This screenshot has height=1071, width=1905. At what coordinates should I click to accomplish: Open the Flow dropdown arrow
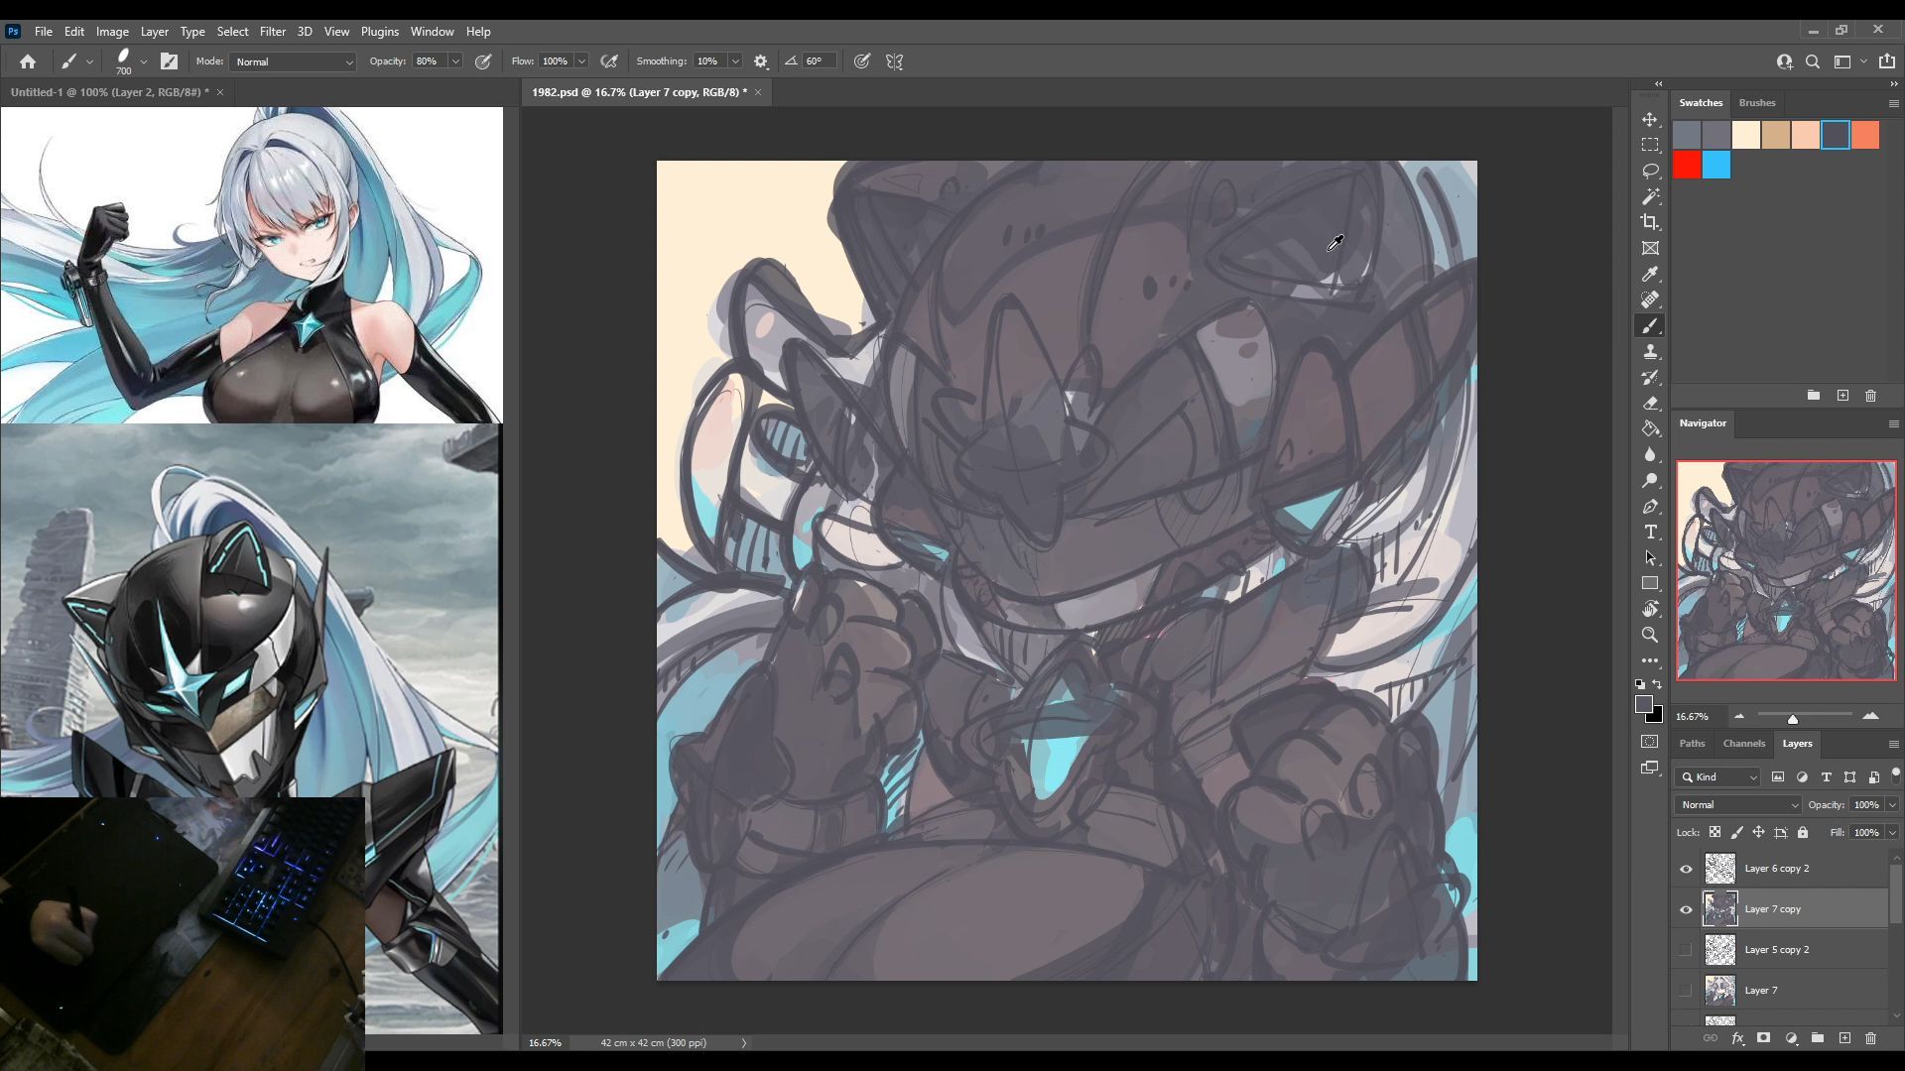tap(581, 61)
